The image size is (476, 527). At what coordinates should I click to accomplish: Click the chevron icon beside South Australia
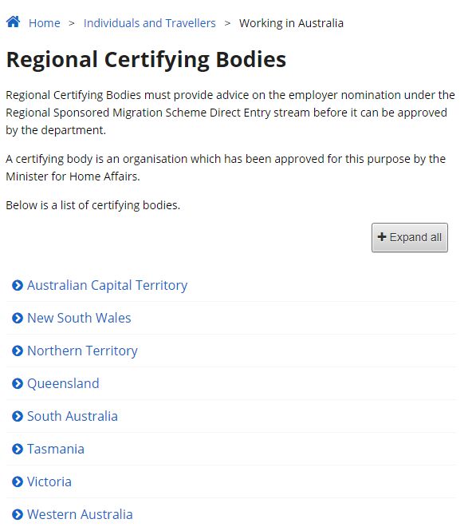tap(18, 417)
